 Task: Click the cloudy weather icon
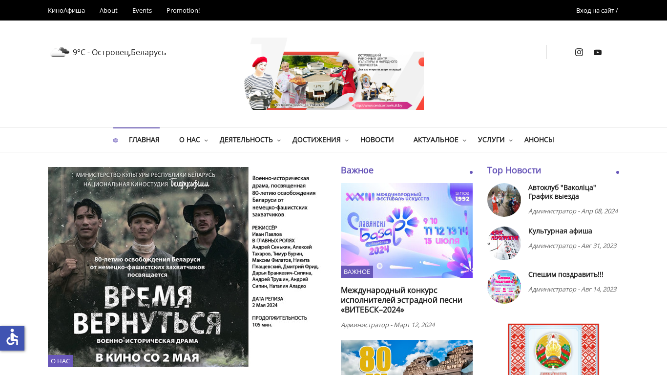[60, 52]
